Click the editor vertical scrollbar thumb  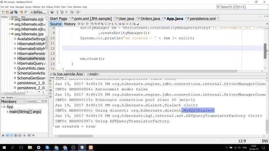point(265,51)
